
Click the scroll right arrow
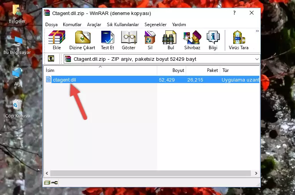pos(256,173)
